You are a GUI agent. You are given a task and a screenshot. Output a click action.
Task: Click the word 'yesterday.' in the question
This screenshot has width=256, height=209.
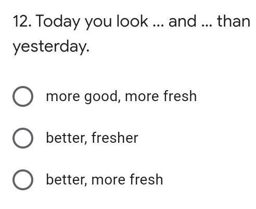point(51,47)
